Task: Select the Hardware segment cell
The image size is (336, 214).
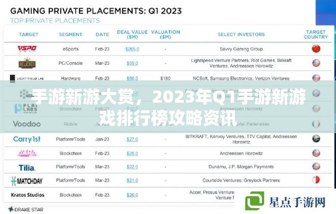Action: pyautogui.click(x=70, y=78)
